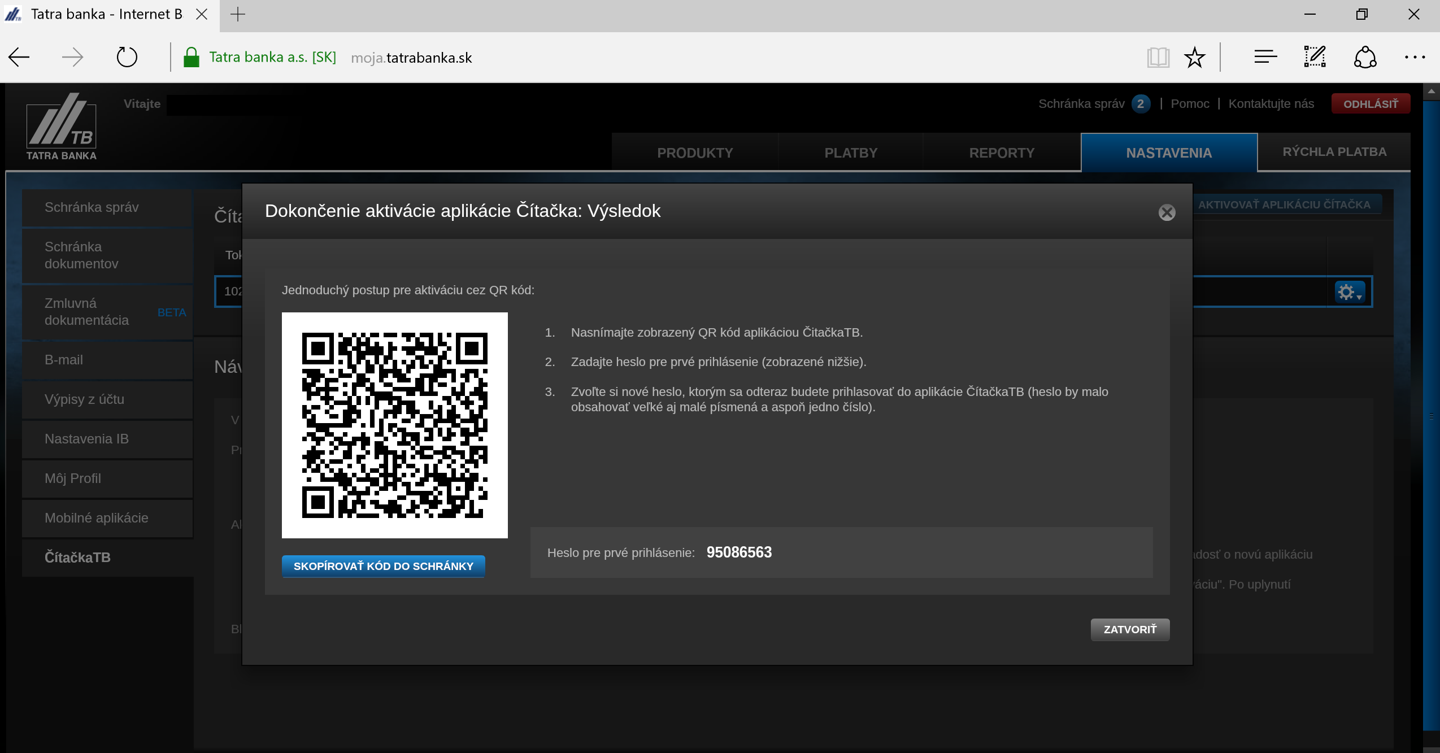Viewport: 1440px width, 753px height.
Task: Select Schránka správ in the sidebar
Action: click(107, 207)
